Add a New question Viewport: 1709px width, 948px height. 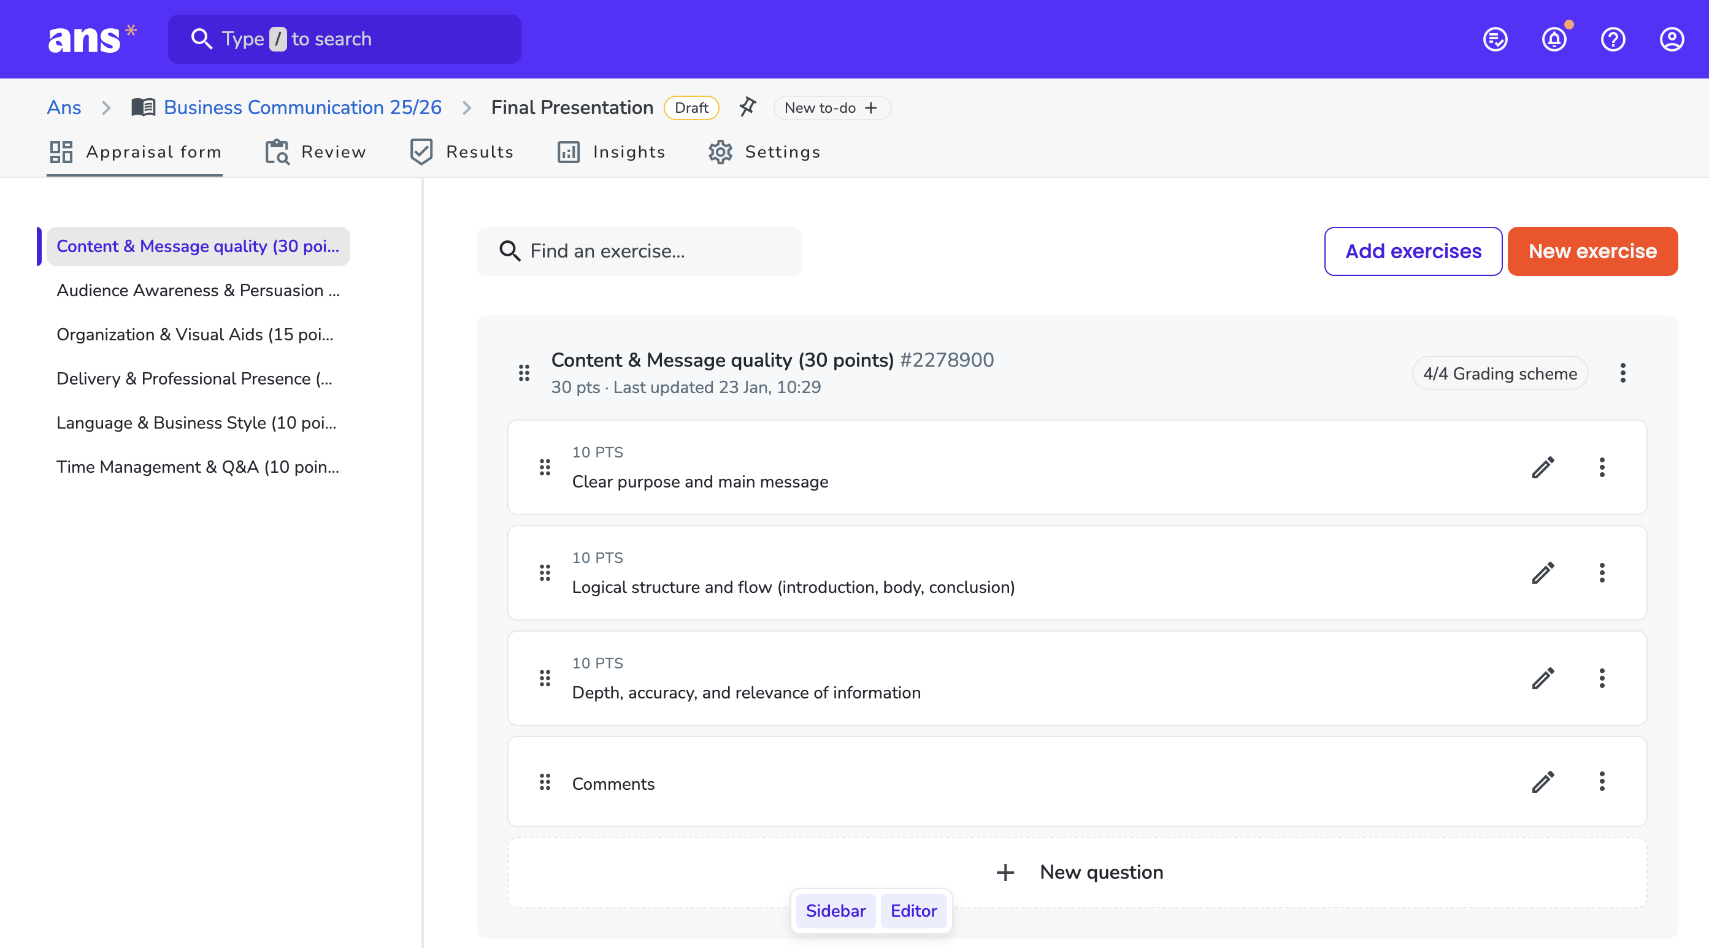[1077, 873]
